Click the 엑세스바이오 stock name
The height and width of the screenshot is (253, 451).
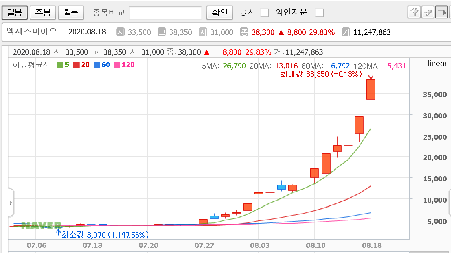32,31
